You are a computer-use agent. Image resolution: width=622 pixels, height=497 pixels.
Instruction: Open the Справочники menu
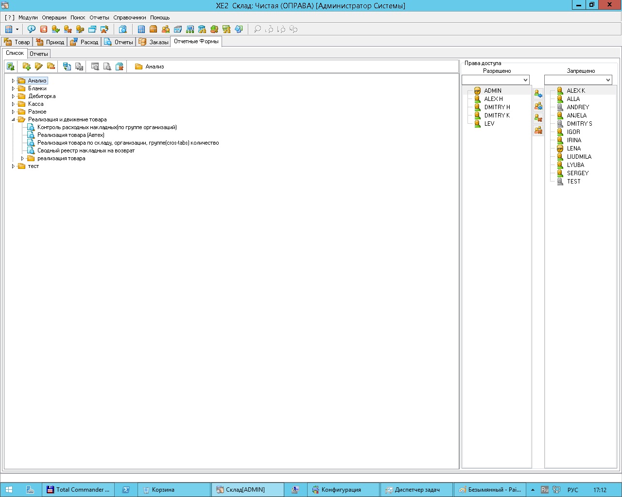pyautogui.click(x=129, y=17)
